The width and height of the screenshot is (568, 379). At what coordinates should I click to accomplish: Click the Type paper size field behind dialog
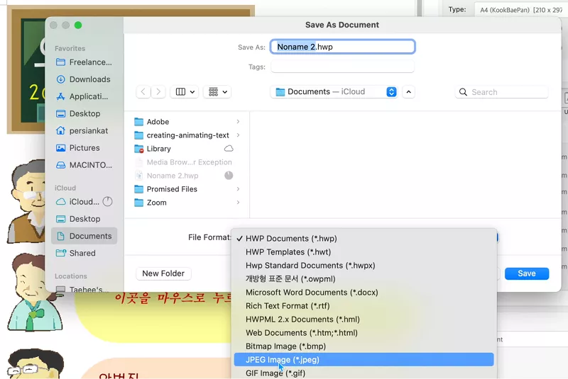click(521, 10)
